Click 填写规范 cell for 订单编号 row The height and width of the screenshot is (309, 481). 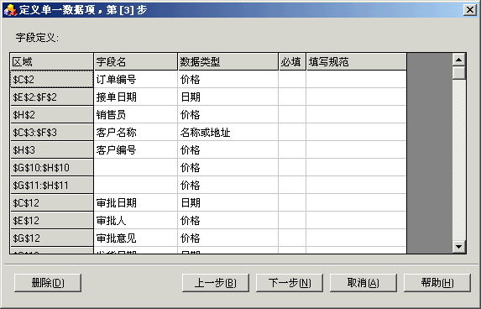click(357, 80)
